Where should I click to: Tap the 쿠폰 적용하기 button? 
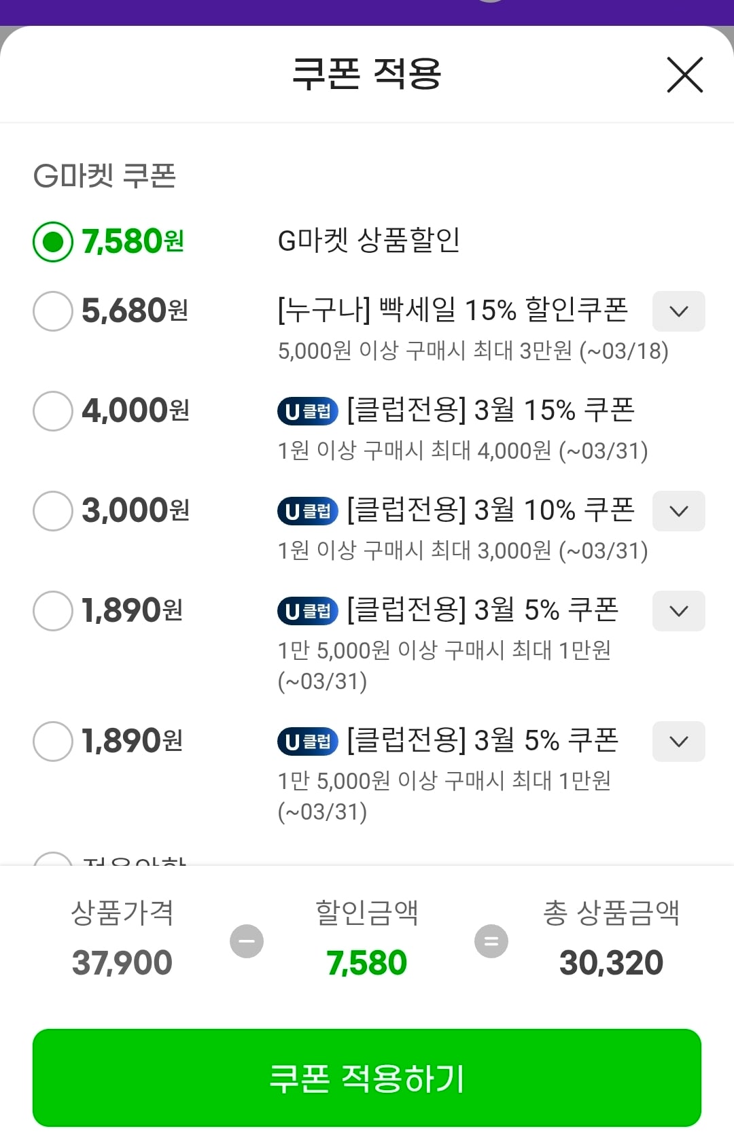pos(367,1078)
